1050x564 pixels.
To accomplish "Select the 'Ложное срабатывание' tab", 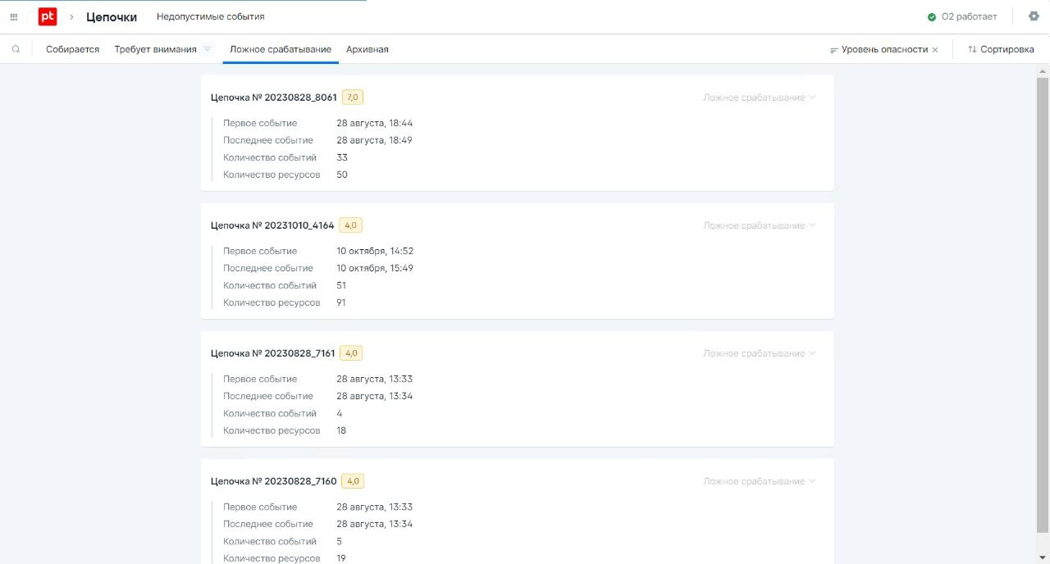I will (281, 49).
